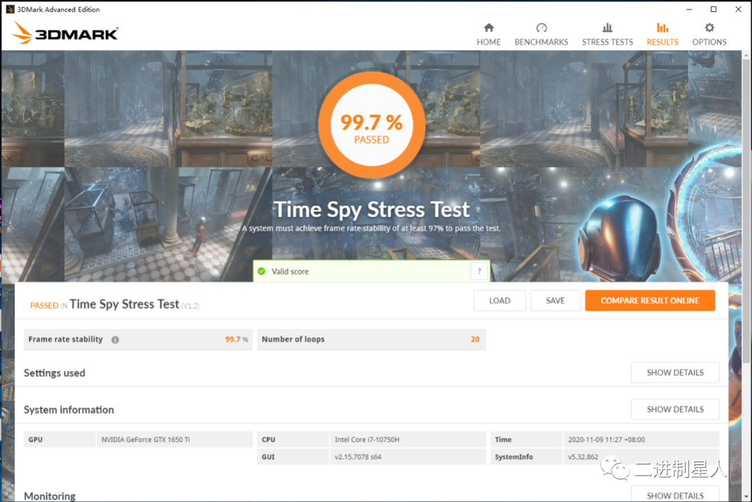Click the Number of loops value 20

click(x=475, y=340)
